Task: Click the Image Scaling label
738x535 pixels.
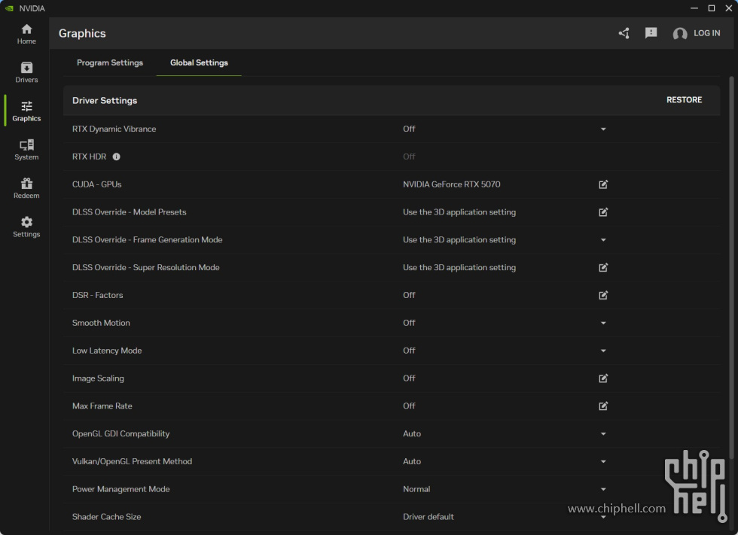Action: [x=98, y=378]
